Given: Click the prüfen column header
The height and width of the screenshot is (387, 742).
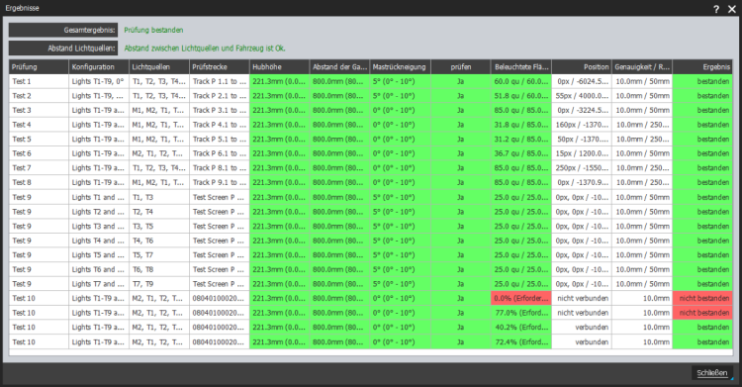Looking at the screenshot, I should coord(460,66).
